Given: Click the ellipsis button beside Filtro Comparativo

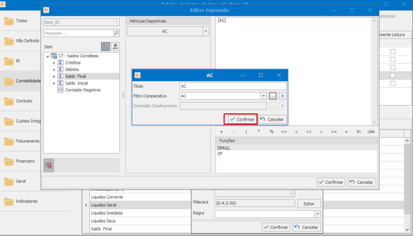Looking at the screenshot, I should (x=273, y=96).
